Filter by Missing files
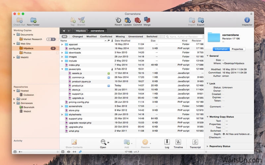 click(120, 37)
